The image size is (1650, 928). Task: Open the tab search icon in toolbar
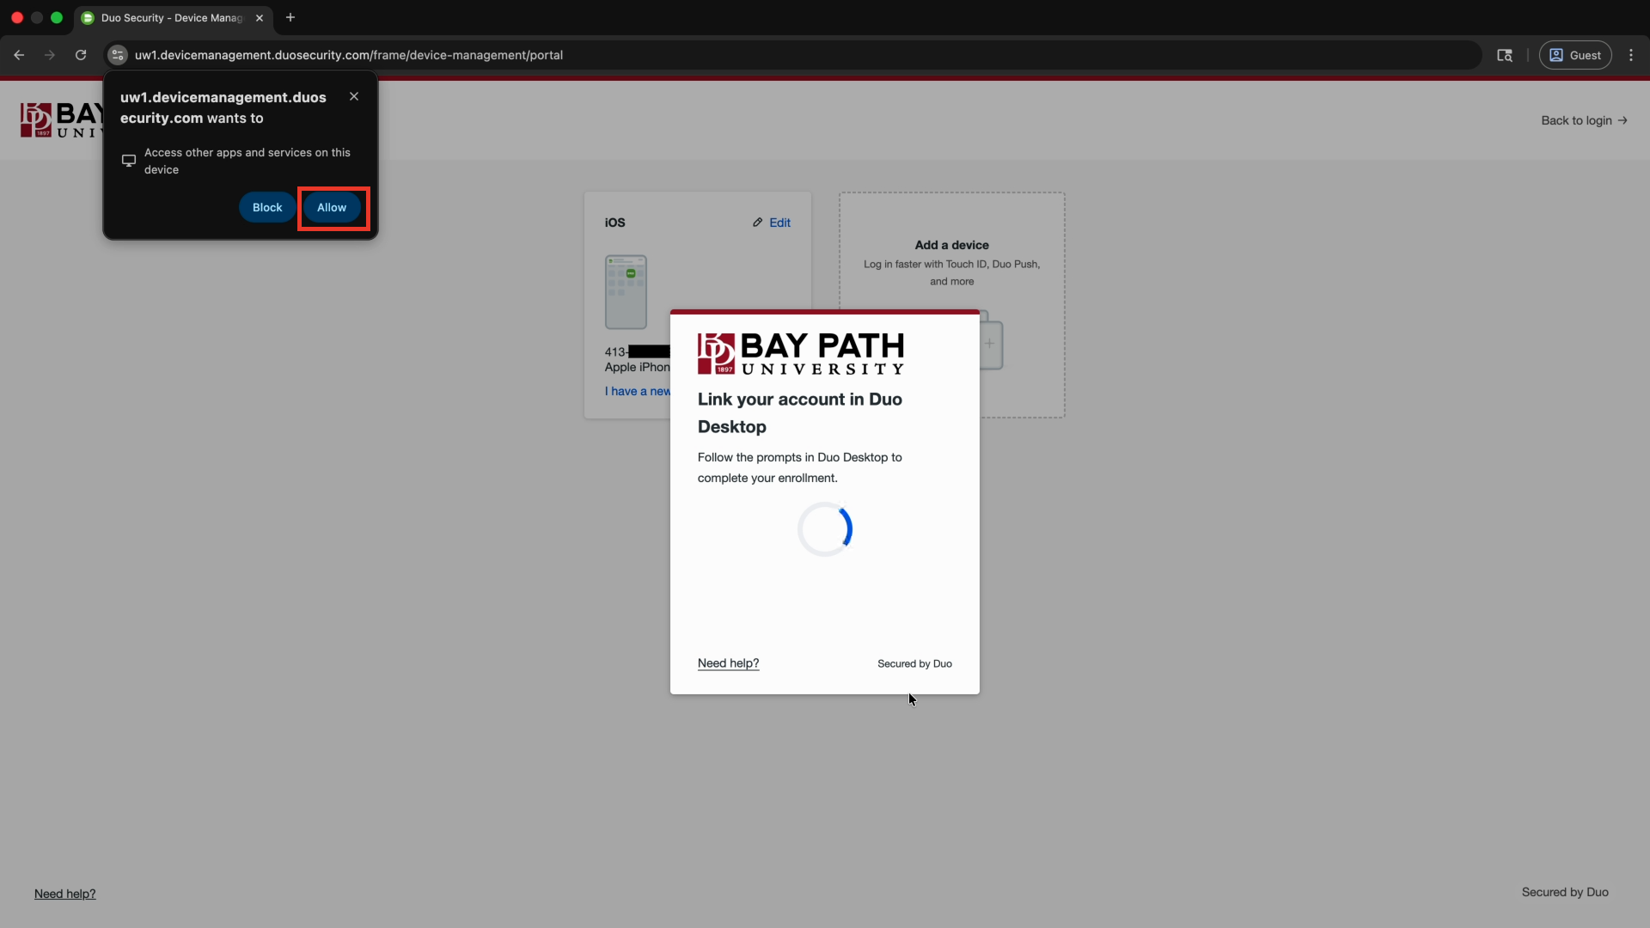[1505, 55]
